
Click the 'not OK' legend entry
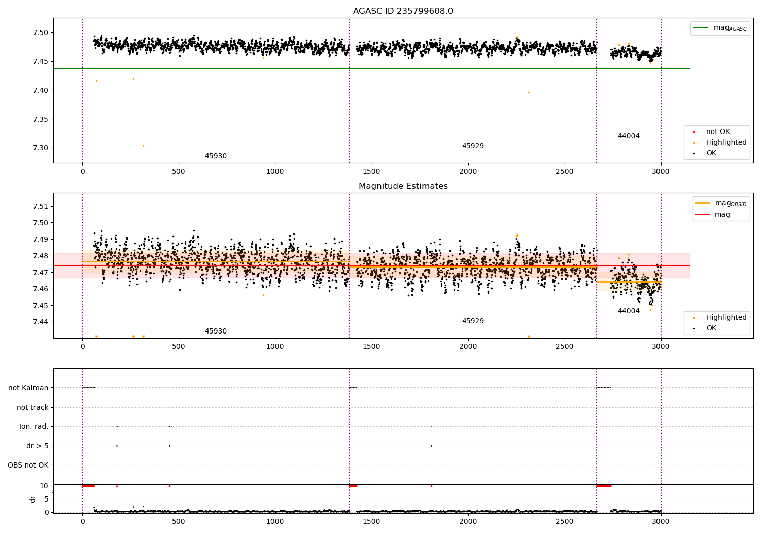pos(718,132)
